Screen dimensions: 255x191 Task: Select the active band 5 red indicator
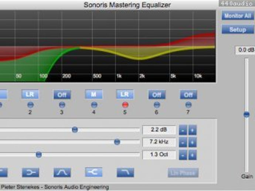click(125, 105)
